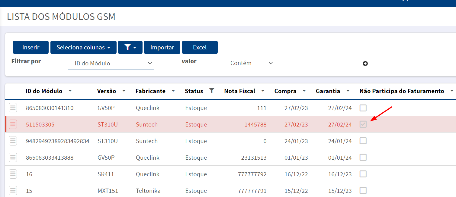This screenshot has height=197, width=456.
Task: Open Nota Fiscal column sort arrow
Action: [263, 91]
